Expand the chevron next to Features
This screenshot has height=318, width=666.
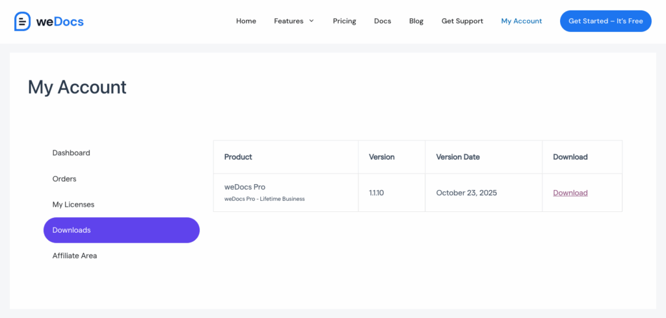pos(312,21)
